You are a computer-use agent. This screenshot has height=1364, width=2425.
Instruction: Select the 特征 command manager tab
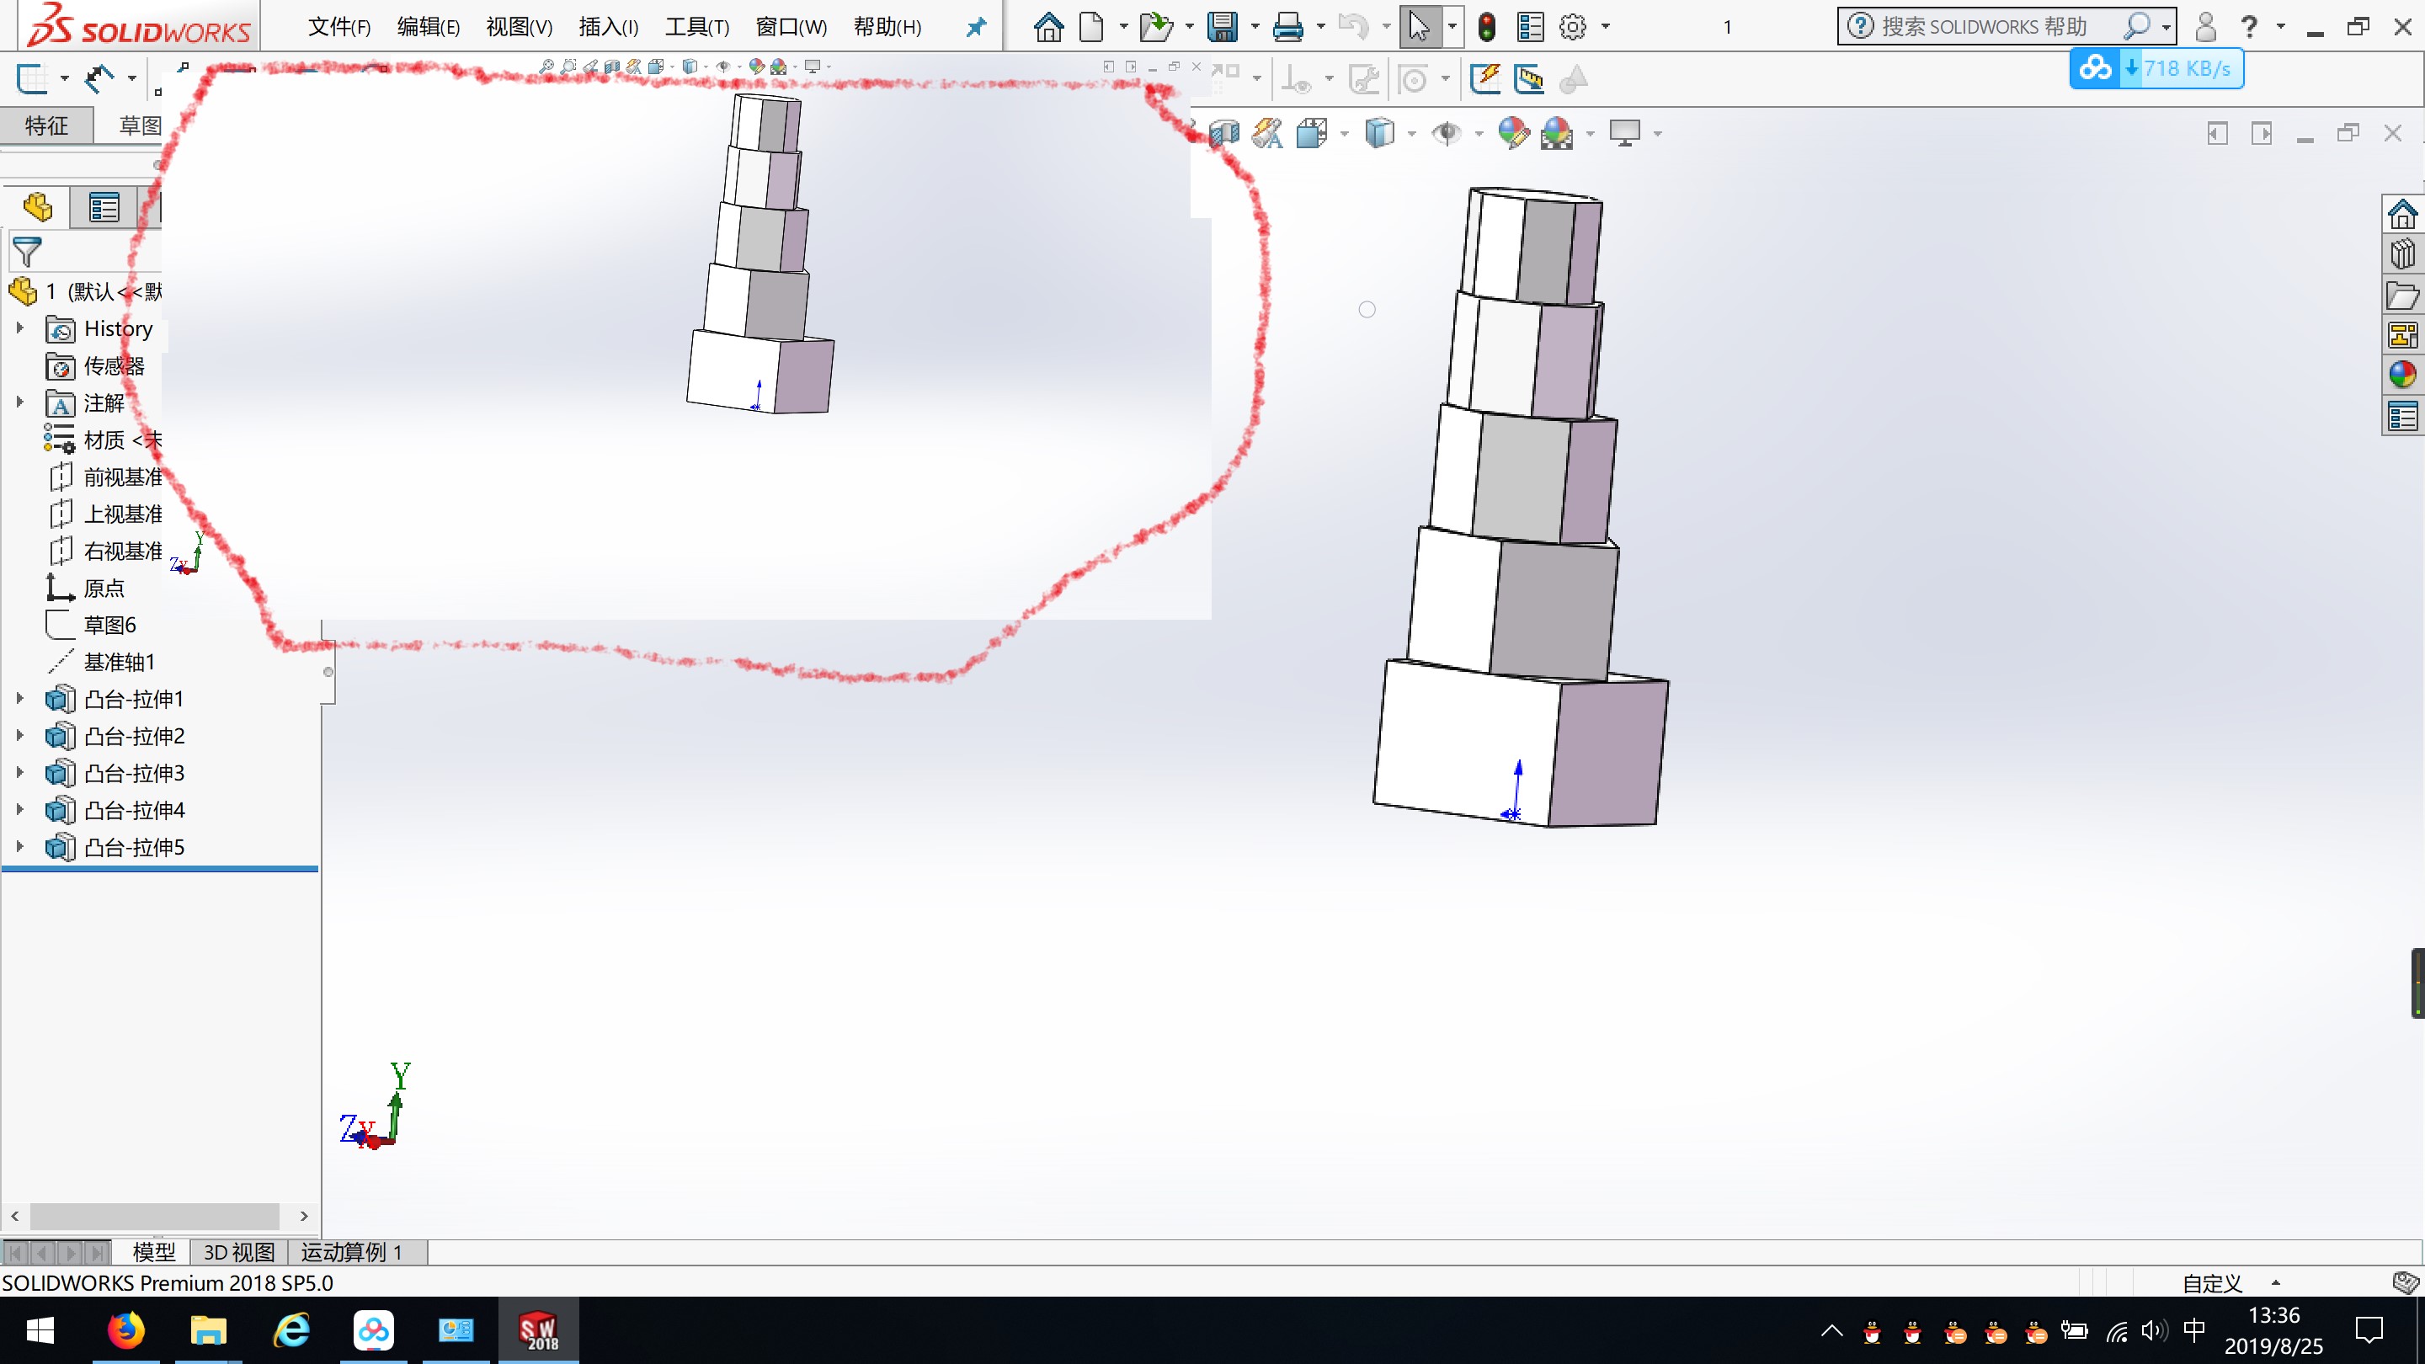click(46, 125)
